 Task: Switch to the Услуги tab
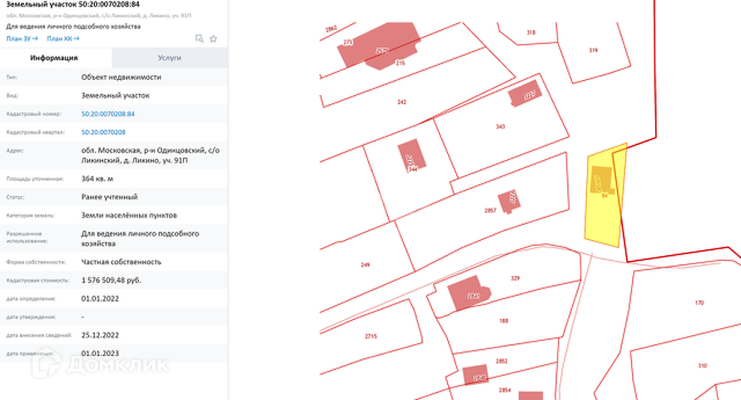tap(170, 57)
